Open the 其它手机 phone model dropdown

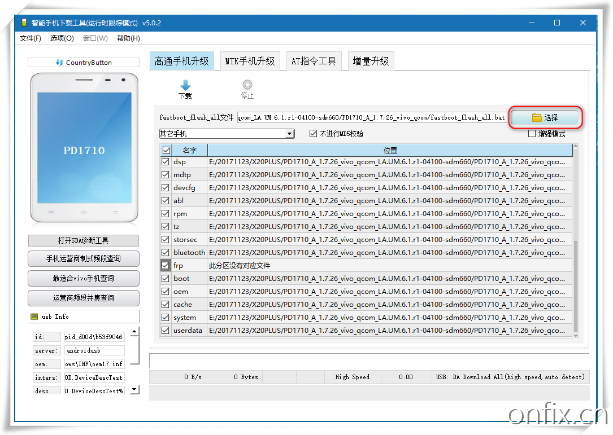click(x=290, y=134)
